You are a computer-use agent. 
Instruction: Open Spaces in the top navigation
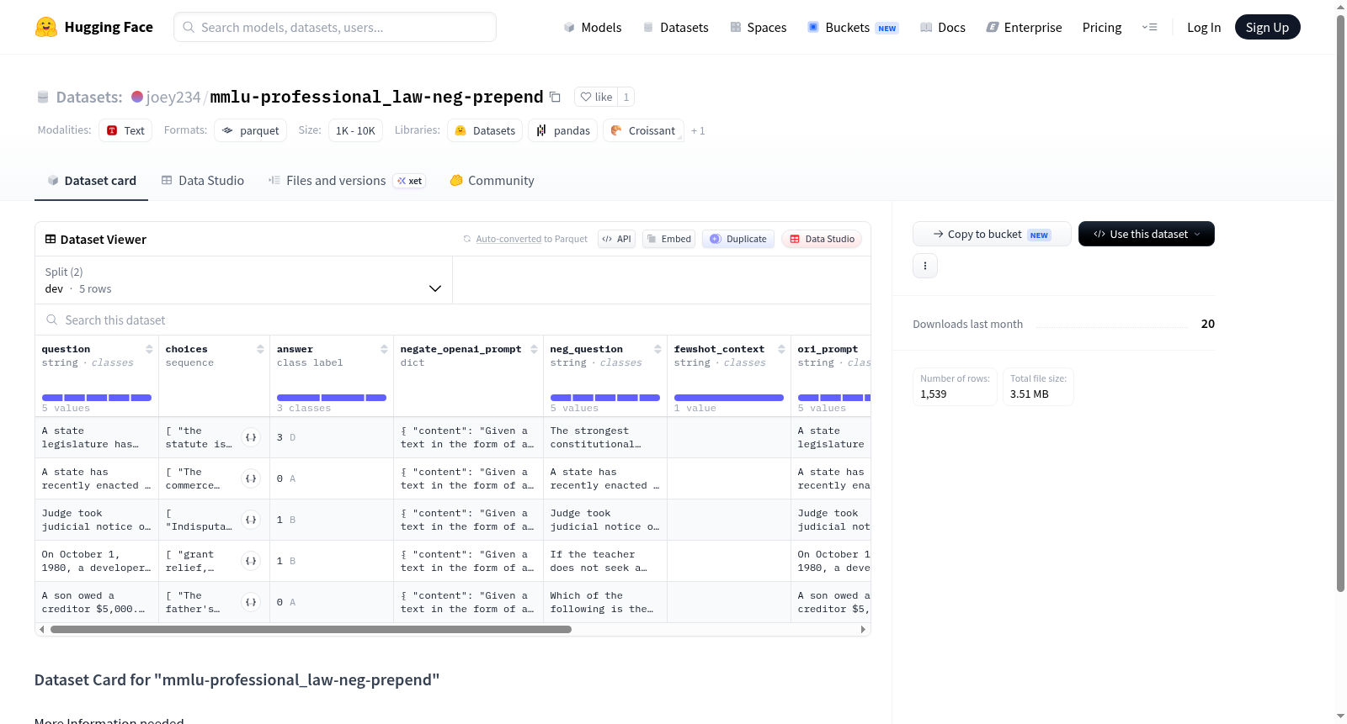(758, 27)
